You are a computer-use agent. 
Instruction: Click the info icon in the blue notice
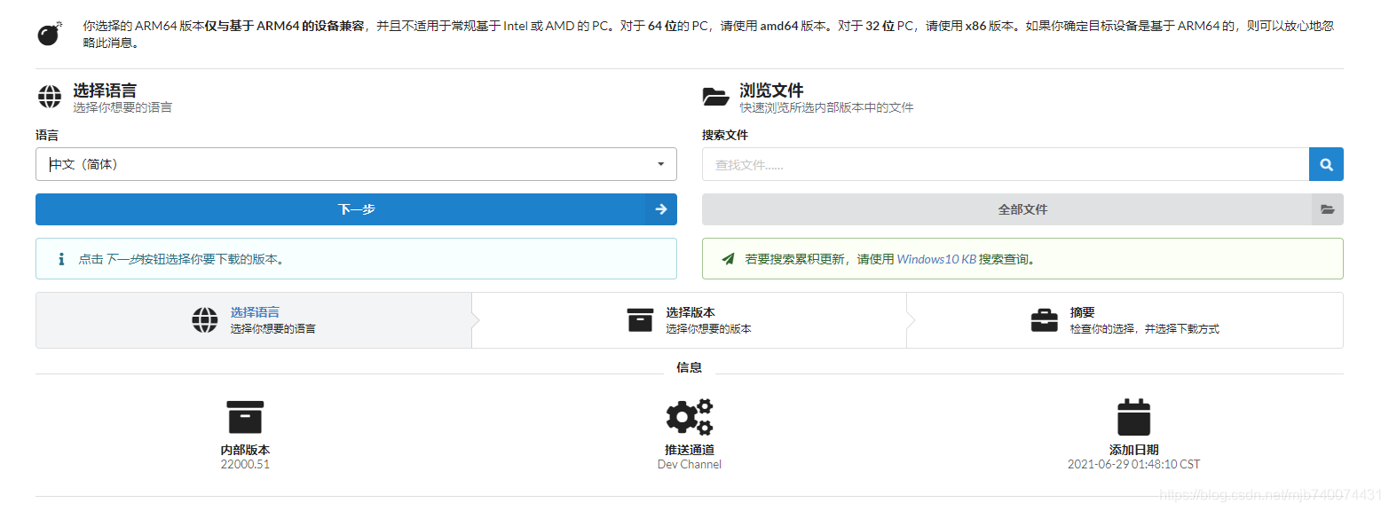(x=61, y=259)
